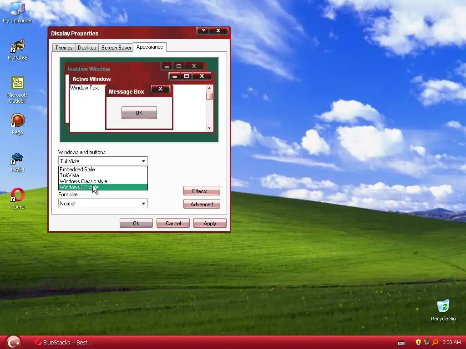Image resolution: width=466 pixels, height=349 pixels.
Task: Click the Window Text preview area
Action: (x=84, y=88)
